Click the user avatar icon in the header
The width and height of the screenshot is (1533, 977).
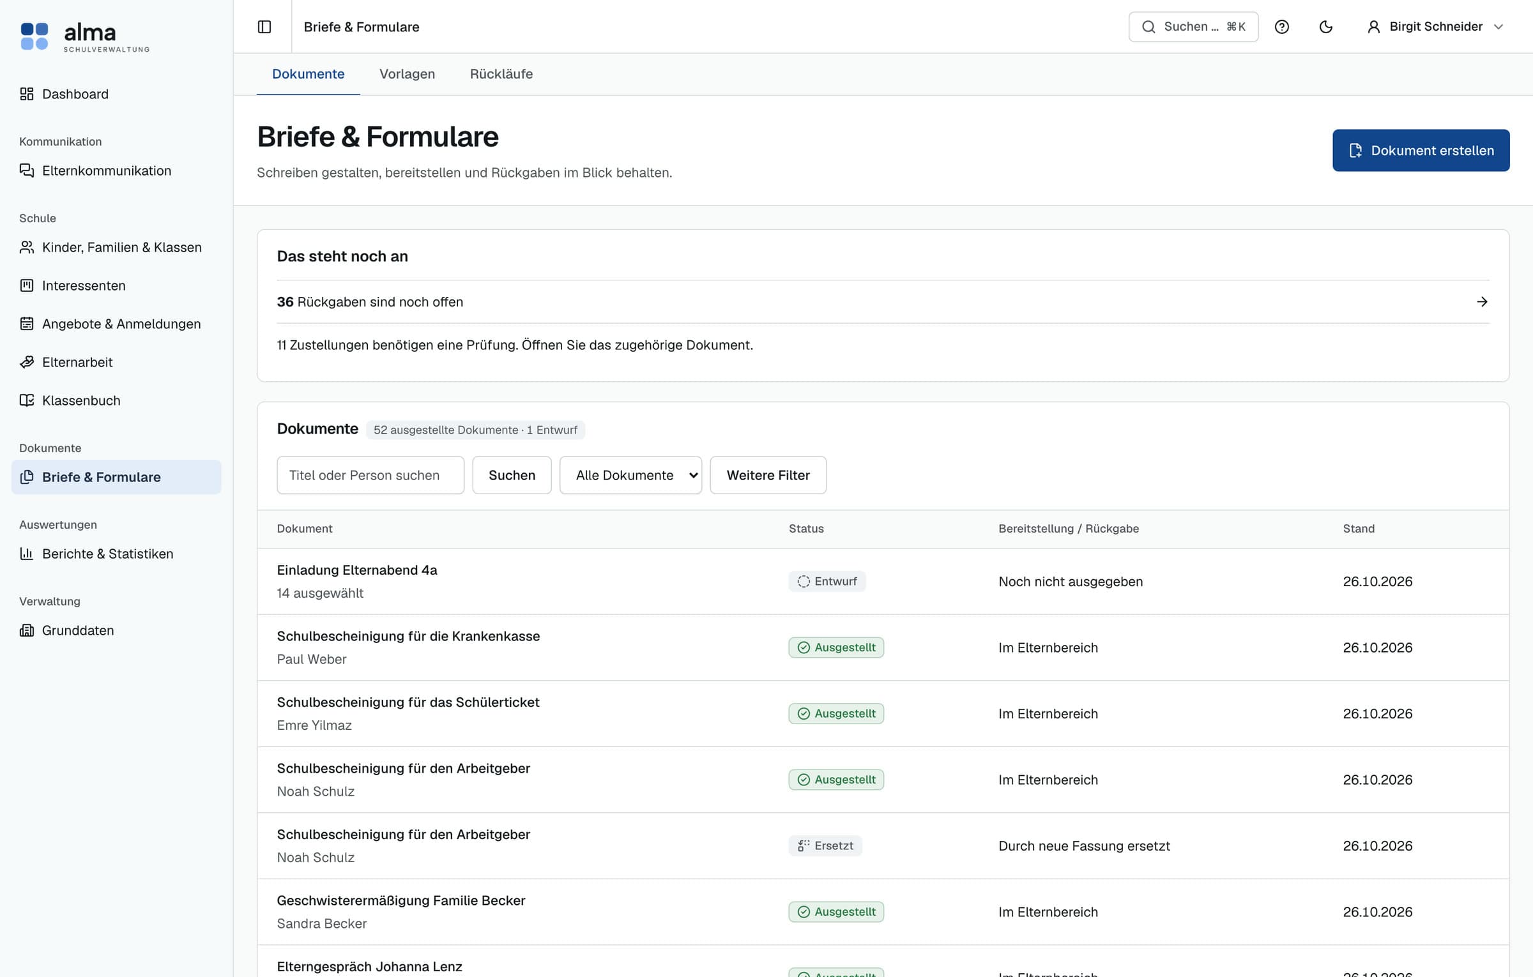(x=1373, y=27)
